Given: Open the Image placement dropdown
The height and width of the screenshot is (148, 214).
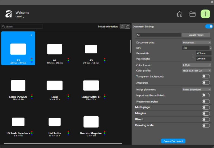Looking at the screenshot, I should point(197,89).
